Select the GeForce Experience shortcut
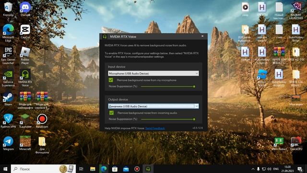Screen dimensions: 307x173 pyautogui.click(x=8, y=78)
